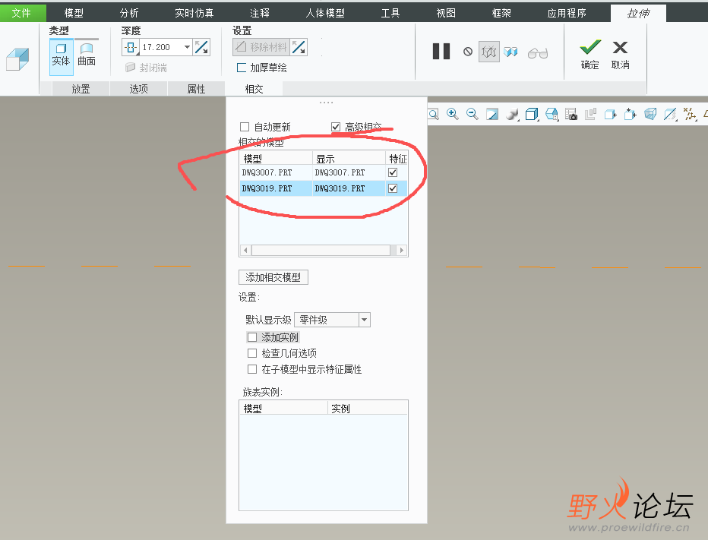
Task: Uncheck the 高级相交 checkbox
Action: (x=336, y=127)
